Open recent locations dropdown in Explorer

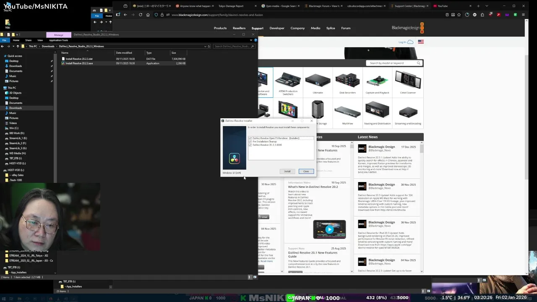(13, 46)
